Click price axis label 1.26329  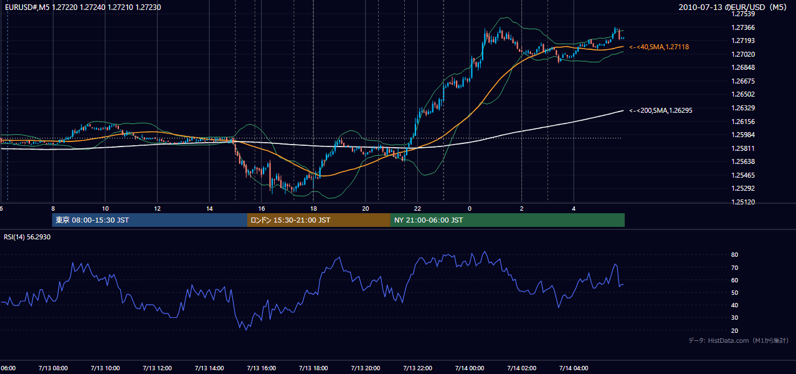point(742,108)
